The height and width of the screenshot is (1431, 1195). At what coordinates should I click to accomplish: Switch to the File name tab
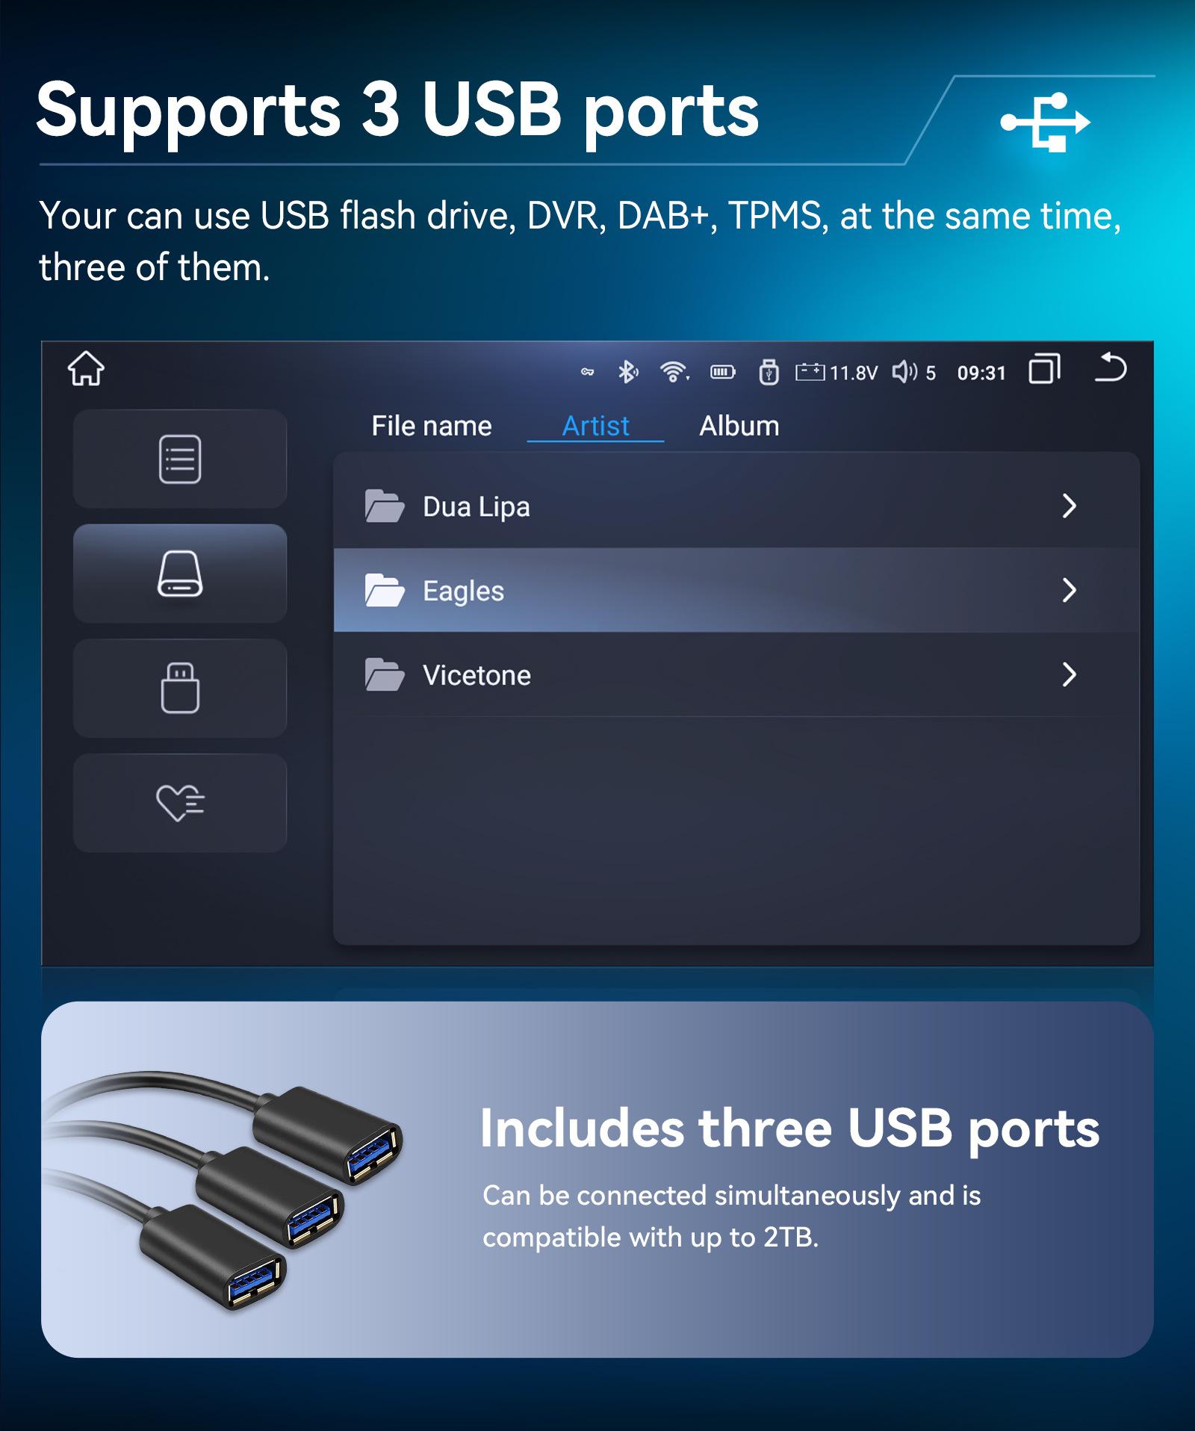coord(432,426)
